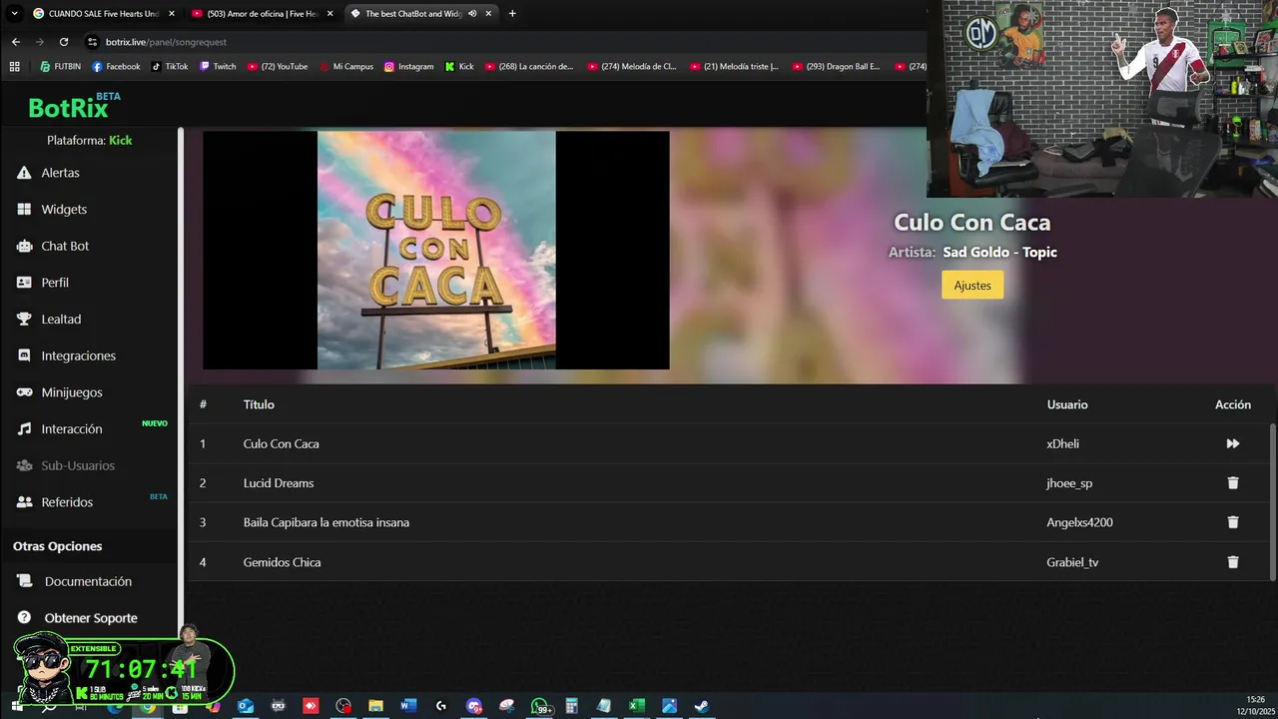Remove Gemidos Chica from the queue
Viewport: 1278px width, 719px height.
pyautogui.click(x=1233, y=562)
